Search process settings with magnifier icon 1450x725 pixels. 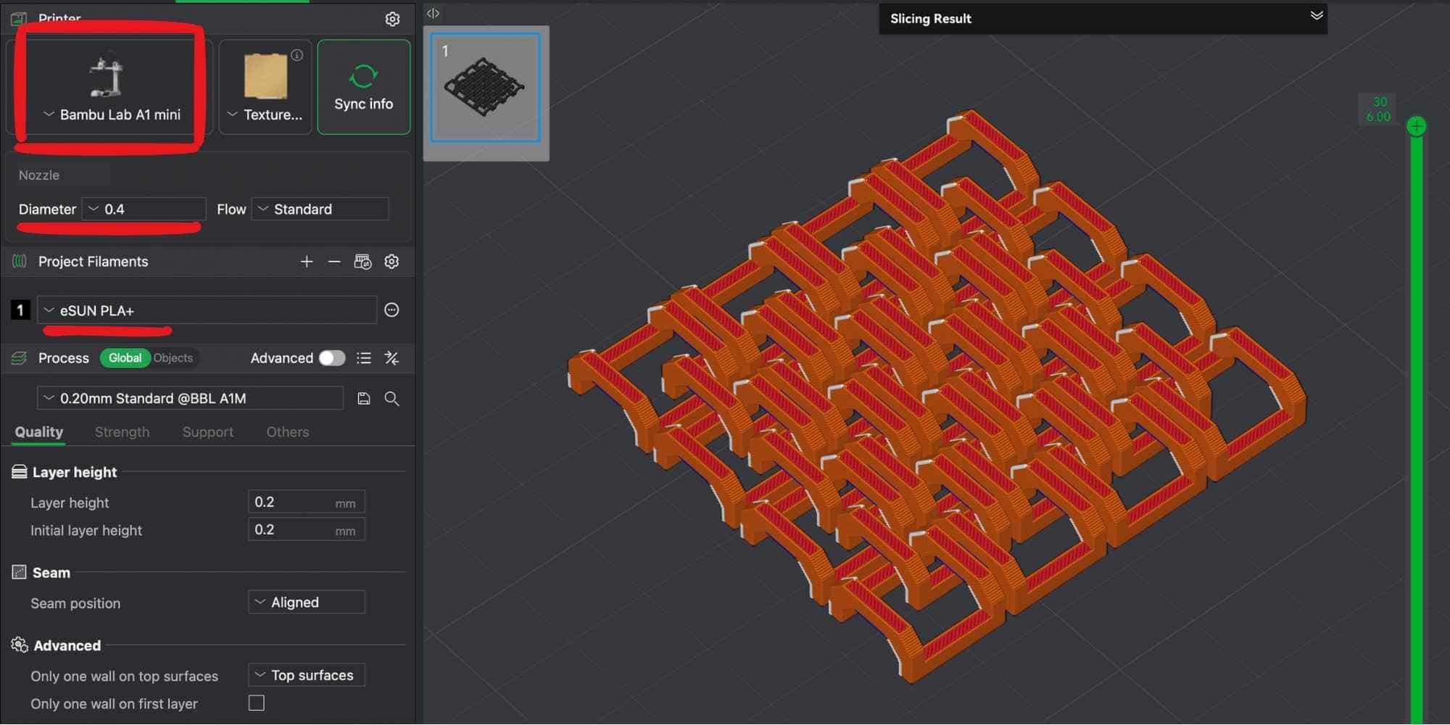391,399
